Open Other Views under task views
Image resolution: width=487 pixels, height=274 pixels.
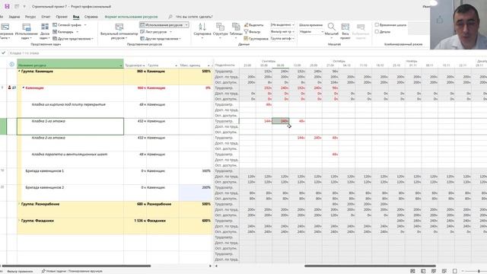point(73,39)
